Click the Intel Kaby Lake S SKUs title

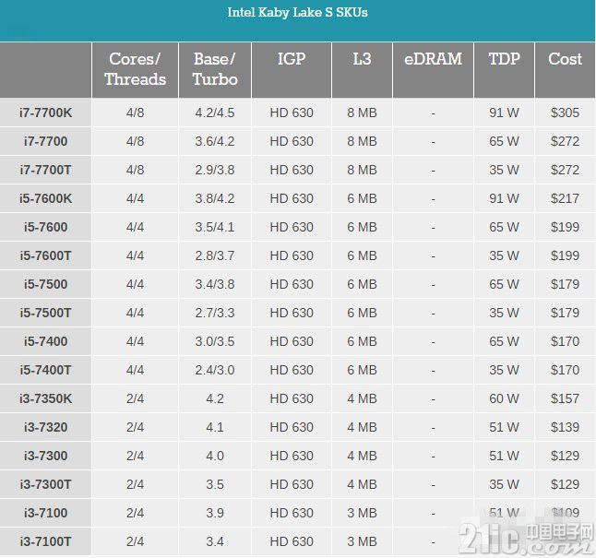coord(297,12)
